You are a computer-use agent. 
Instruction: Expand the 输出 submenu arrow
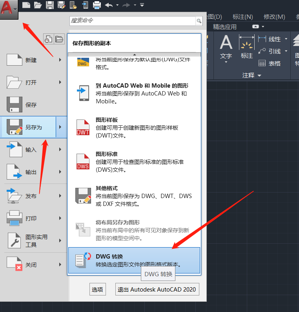pos(60,172)
